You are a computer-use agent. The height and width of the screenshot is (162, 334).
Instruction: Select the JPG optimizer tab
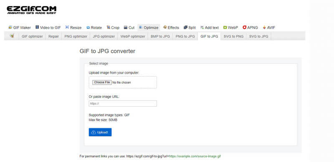click(x=104, y=36)
